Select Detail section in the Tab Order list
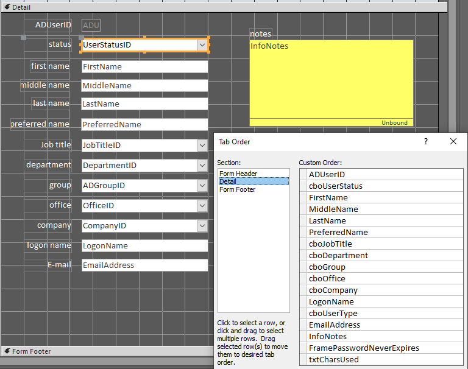468x369 pixels. pos(228,181)
